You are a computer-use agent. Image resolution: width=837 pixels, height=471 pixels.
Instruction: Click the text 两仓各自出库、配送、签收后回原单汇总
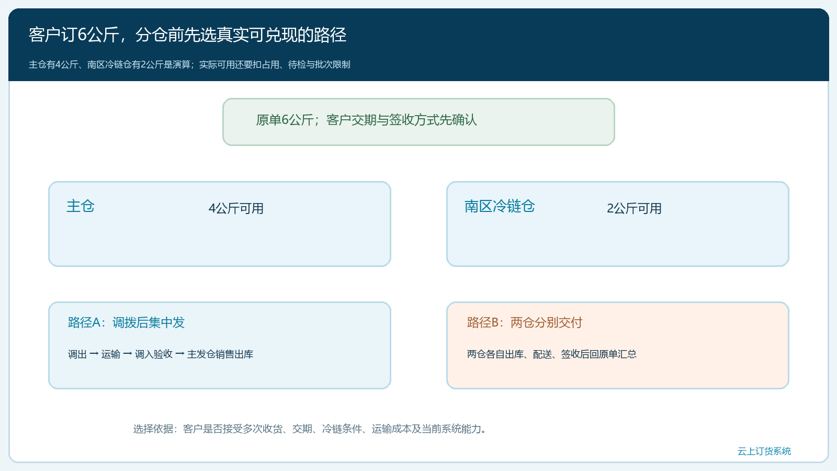pyautogui.click(x=552, y=354)
